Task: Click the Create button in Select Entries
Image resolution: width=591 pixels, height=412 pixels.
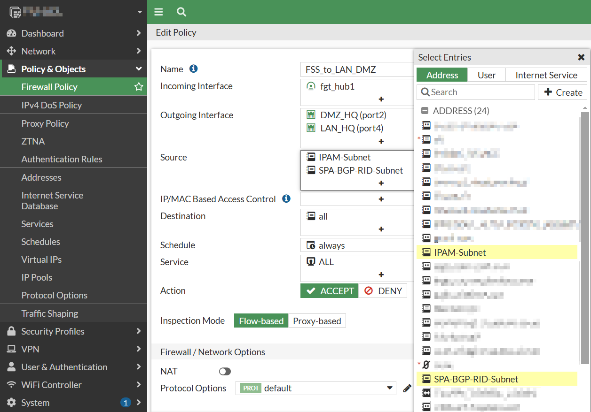Action: point(562,92)
